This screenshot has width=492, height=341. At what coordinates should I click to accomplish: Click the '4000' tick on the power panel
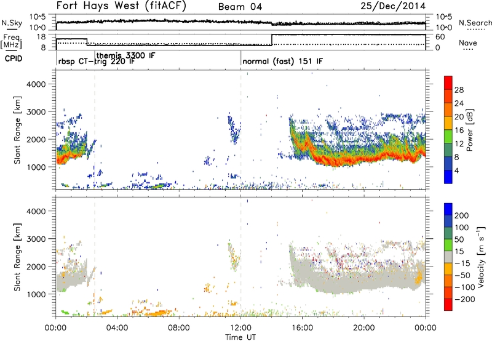36,84
